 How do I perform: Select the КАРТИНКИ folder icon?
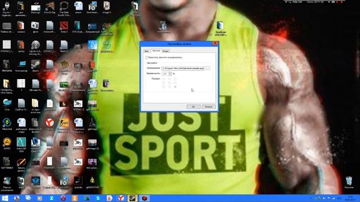tap(7, 163)
